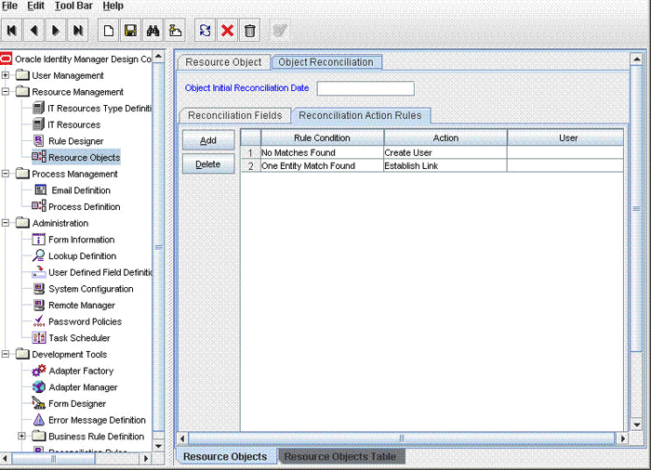Click the User column header
Screen dimensions: 651x470
[565, 137]
